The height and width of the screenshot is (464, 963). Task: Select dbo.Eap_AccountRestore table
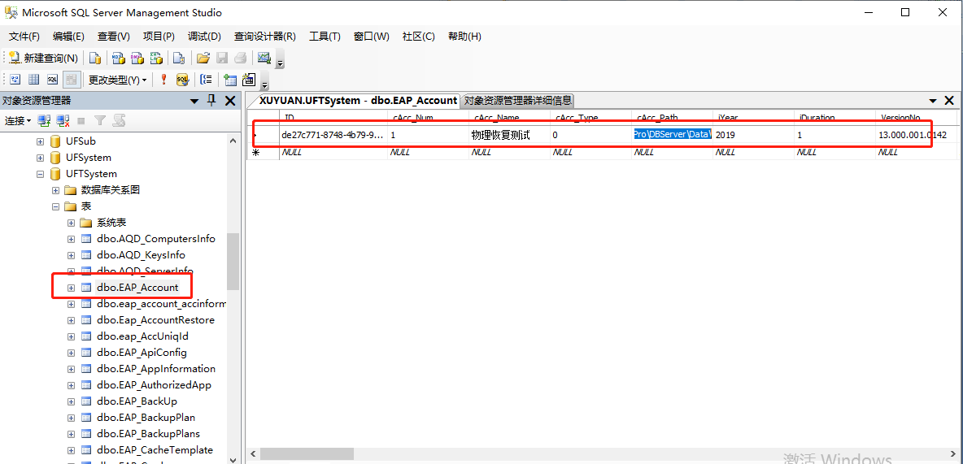pyautogui.click(x=155, y=320)
